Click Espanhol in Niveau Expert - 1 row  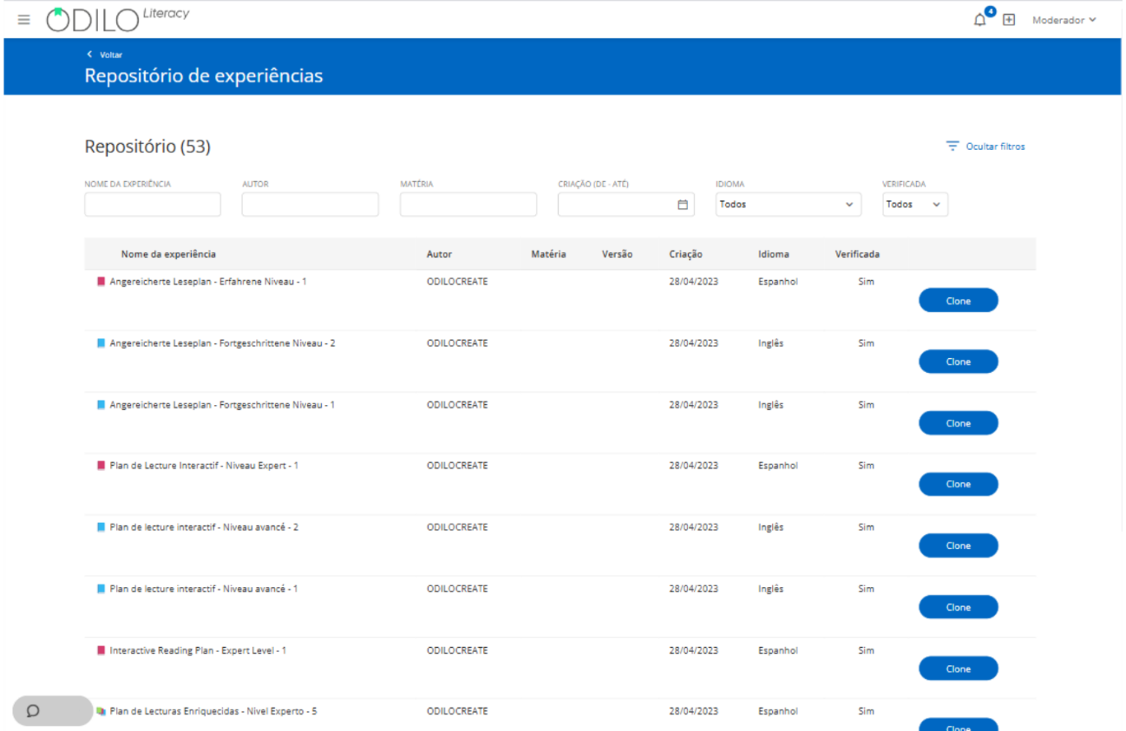778,466
